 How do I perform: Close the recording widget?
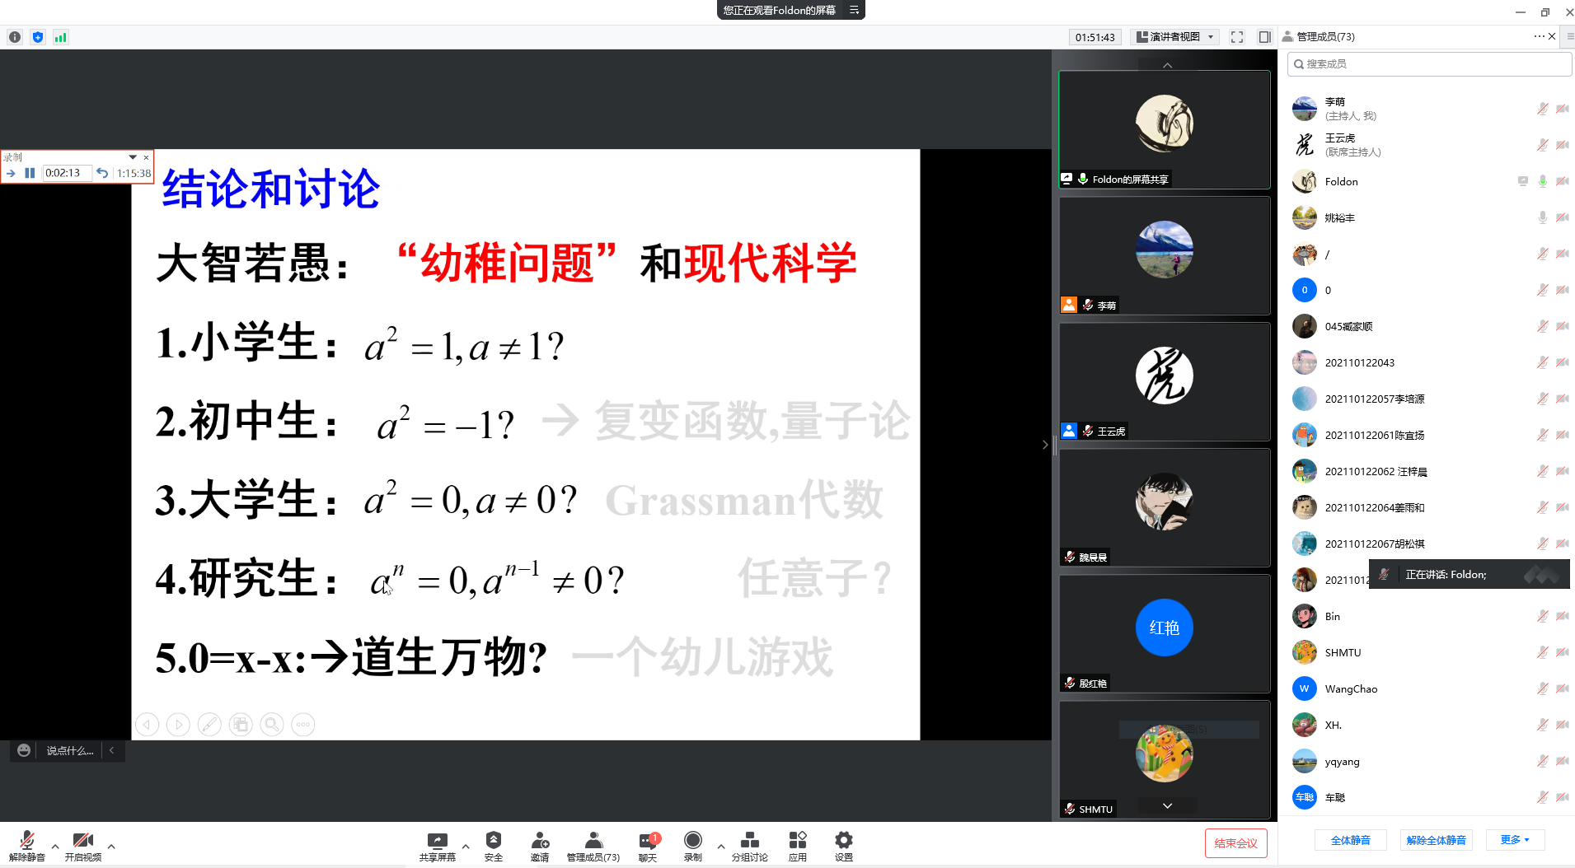coord(146,156)
